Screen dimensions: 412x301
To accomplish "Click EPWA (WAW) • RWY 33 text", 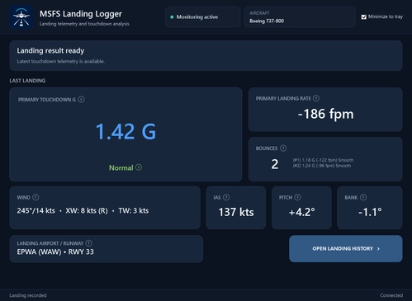I will pyautogui.click(x=55, y=252).
